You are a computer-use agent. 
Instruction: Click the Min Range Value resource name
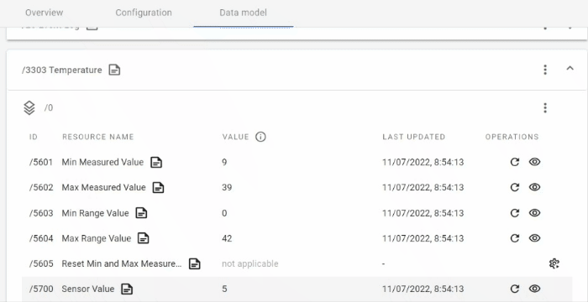point(95,213)
